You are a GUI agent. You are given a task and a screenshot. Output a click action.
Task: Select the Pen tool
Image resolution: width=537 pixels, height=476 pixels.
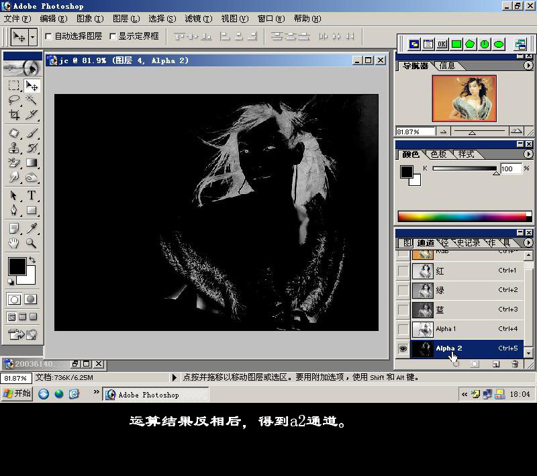14,210
